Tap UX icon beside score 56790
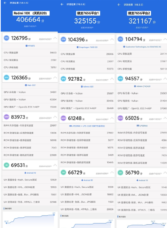The image size is (167, 228). (x=121, y=173)
